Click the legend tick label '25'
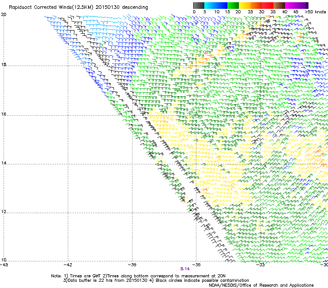Screen dimensions: 328x288 (250, 12)
